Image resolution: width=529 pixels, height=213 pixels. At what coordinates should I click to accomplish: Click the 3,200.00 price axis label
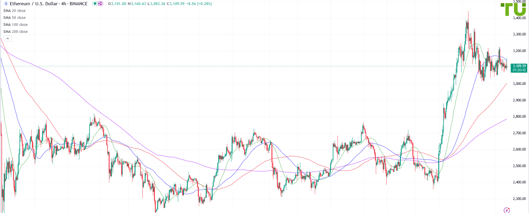519,51
